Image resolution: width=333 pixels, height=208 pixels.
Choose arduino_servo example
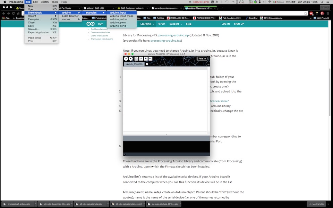(x=121, y=26)
